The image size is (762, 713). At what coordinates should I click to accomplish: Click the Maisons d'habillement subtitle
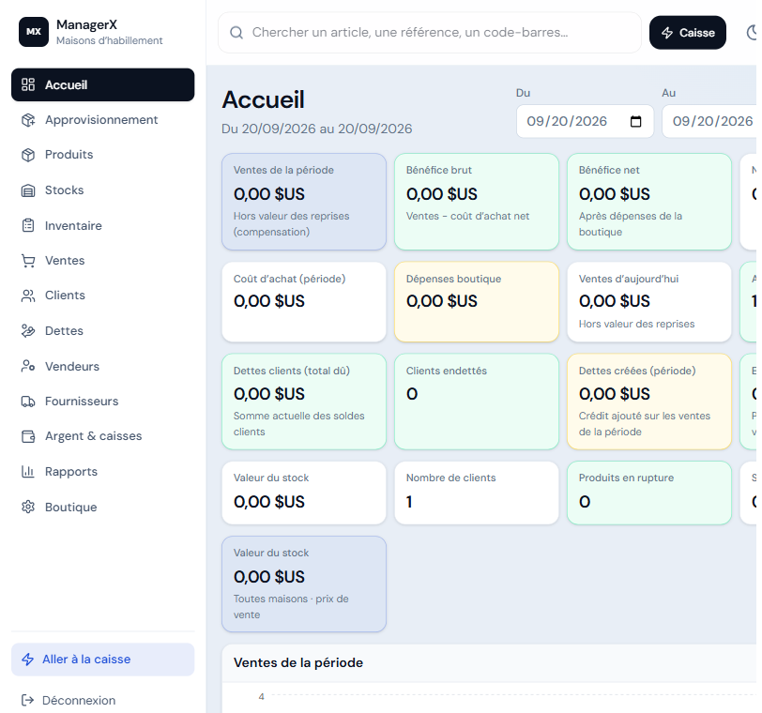[110, 40]
